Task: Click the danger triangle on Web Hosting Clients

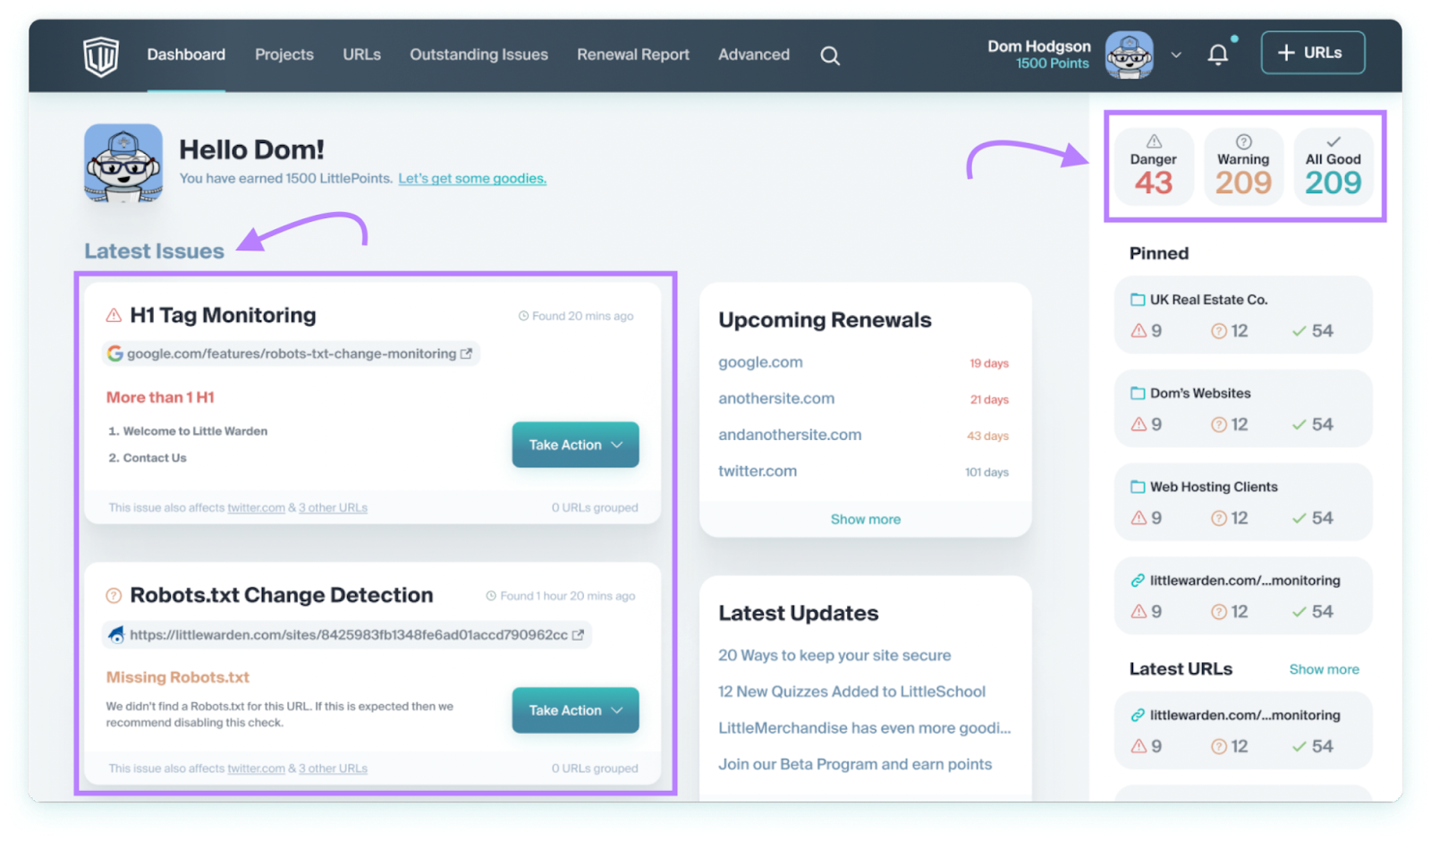Action: pos(1139,518)
